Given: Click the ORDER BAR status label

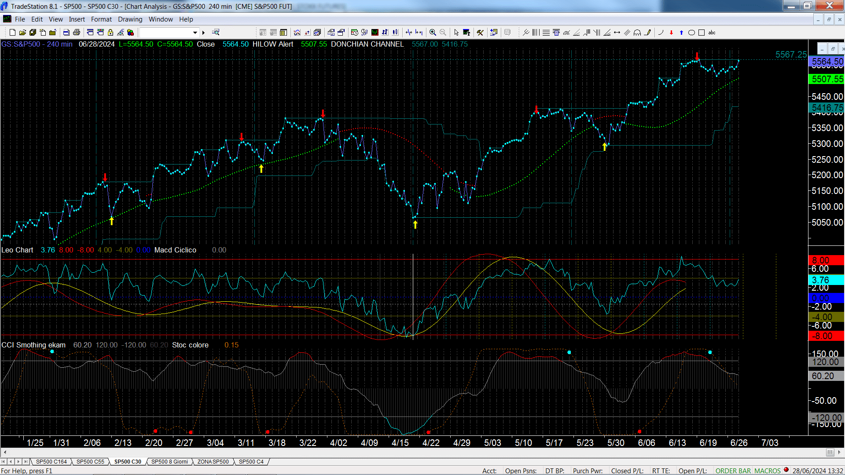Looking at the screenshot, I should (733, 471).
